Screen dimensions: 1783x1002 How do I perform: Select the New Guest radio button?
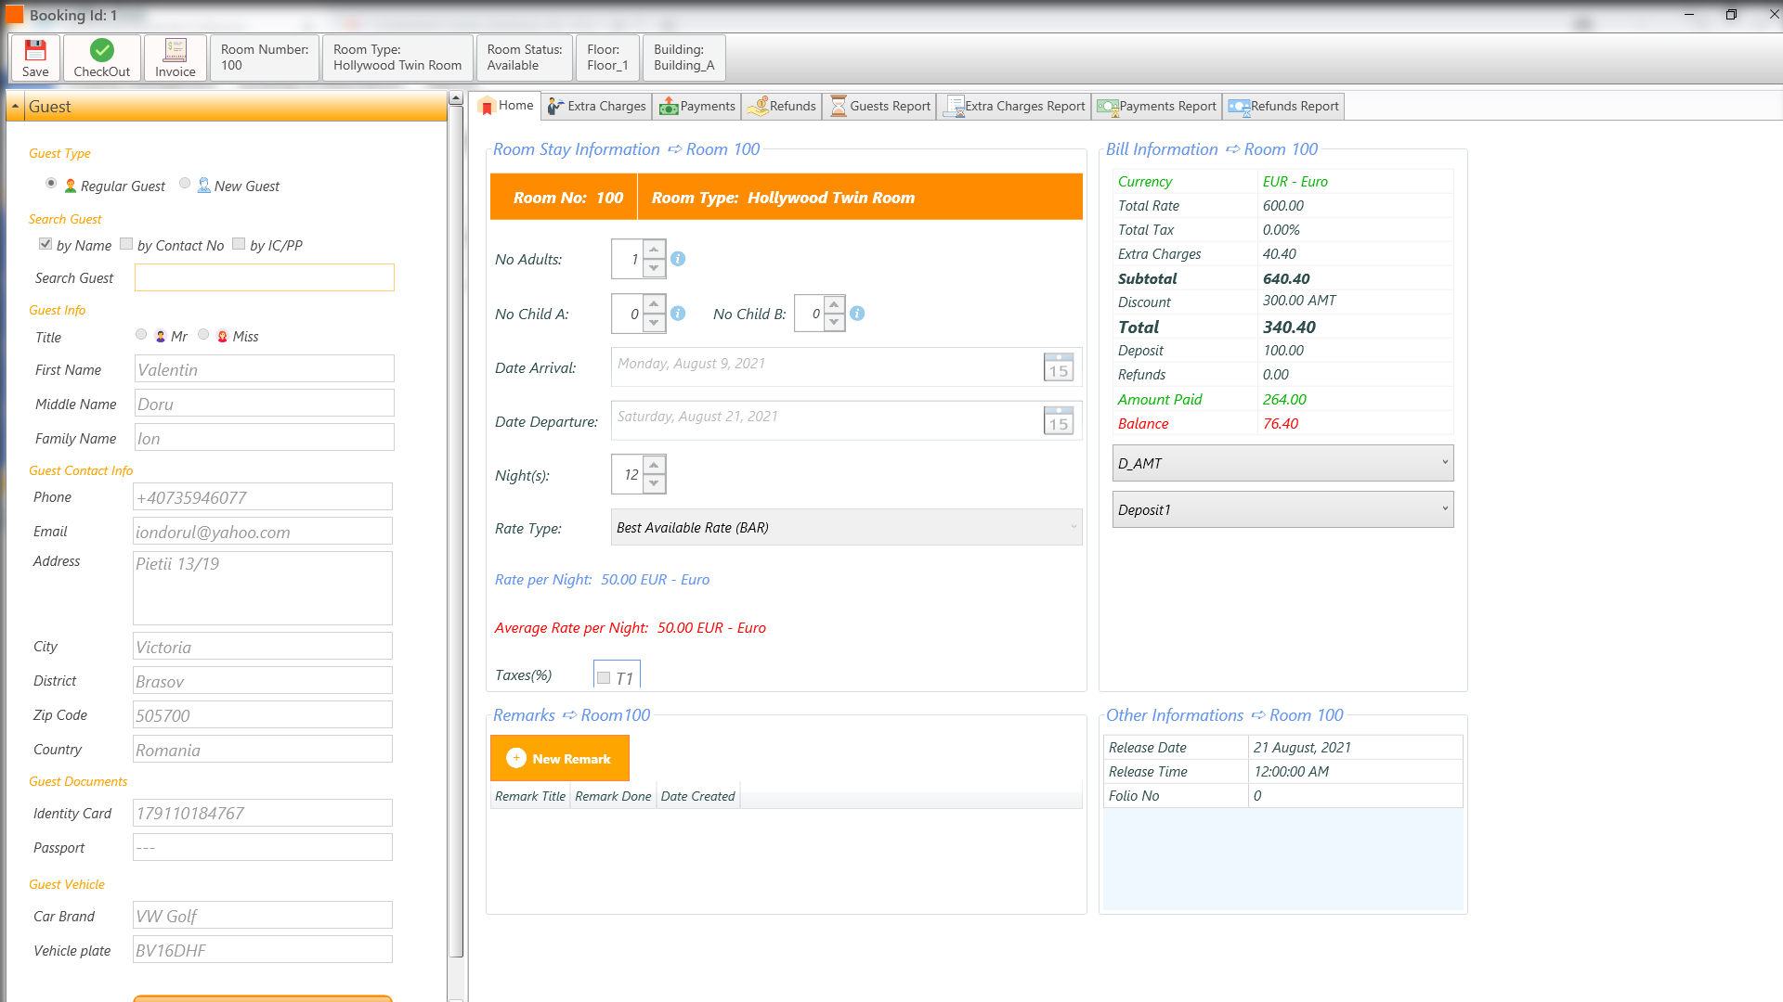185,184
